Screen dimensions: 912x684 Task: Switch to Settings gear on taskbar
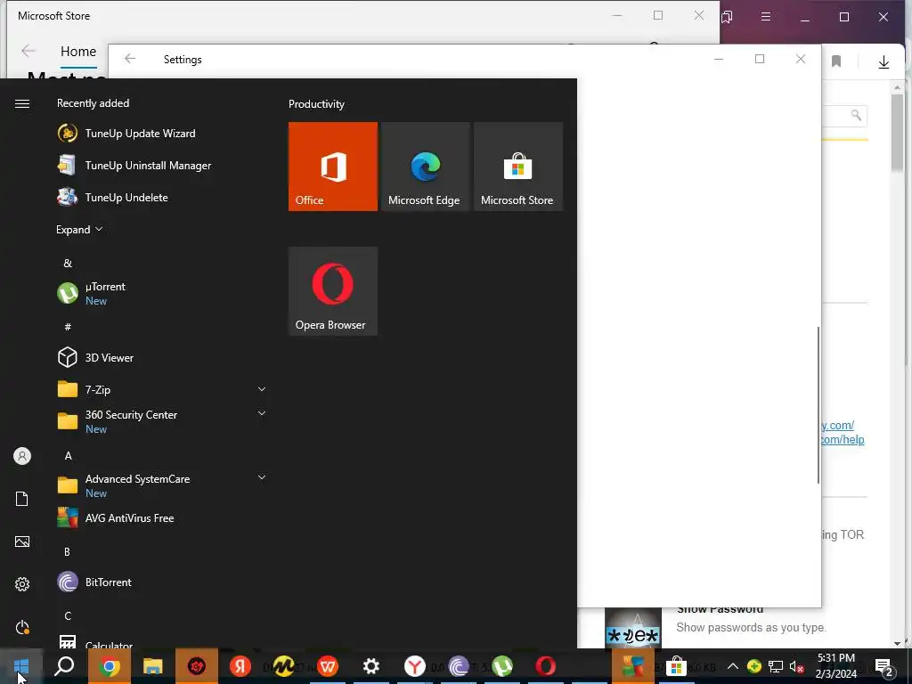[x=371, y=666]
